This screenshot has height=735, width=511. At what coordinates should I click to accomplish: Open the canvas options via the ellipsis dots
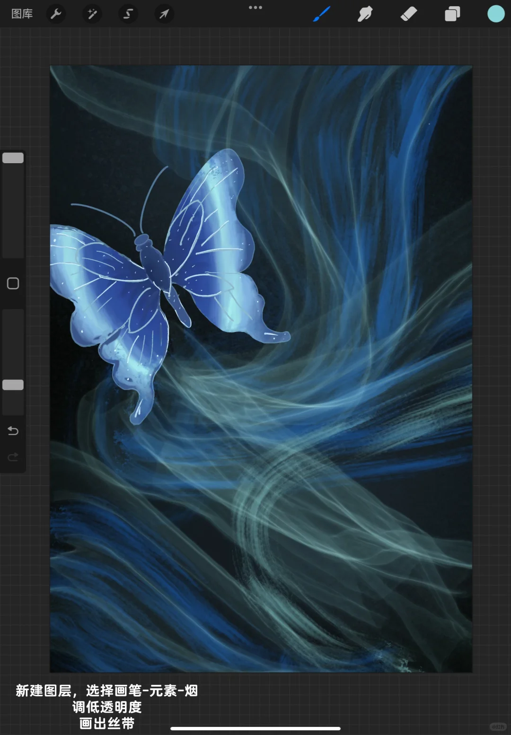(255, 7)
